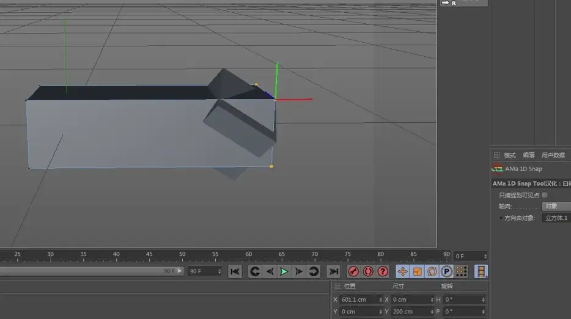Click stepper of size X 0 cm
Image resolution: width=571 pixels, height=319 pixels.
click(x=432, y=299)
